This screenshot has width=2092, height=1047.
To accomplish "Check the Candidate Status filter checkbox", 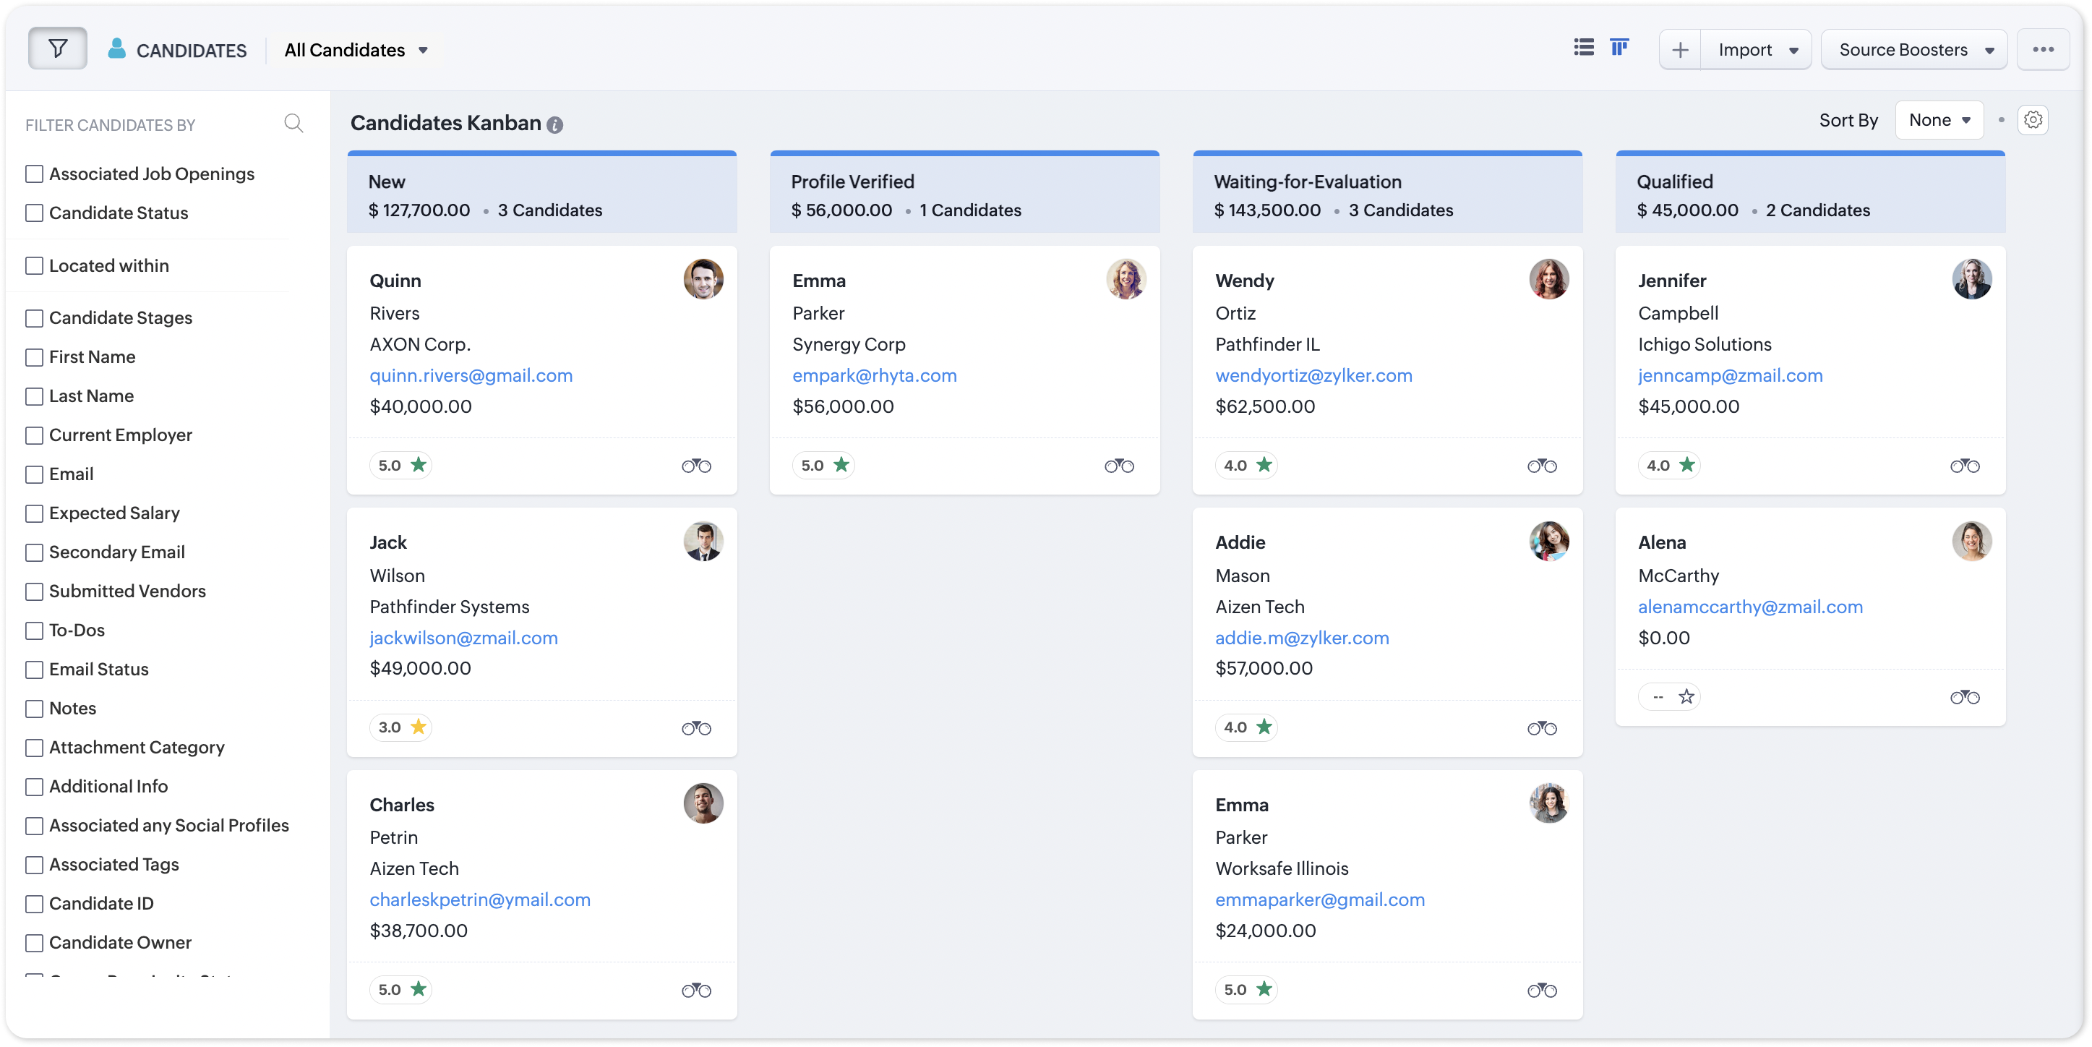I will click(x=34, y=213).
